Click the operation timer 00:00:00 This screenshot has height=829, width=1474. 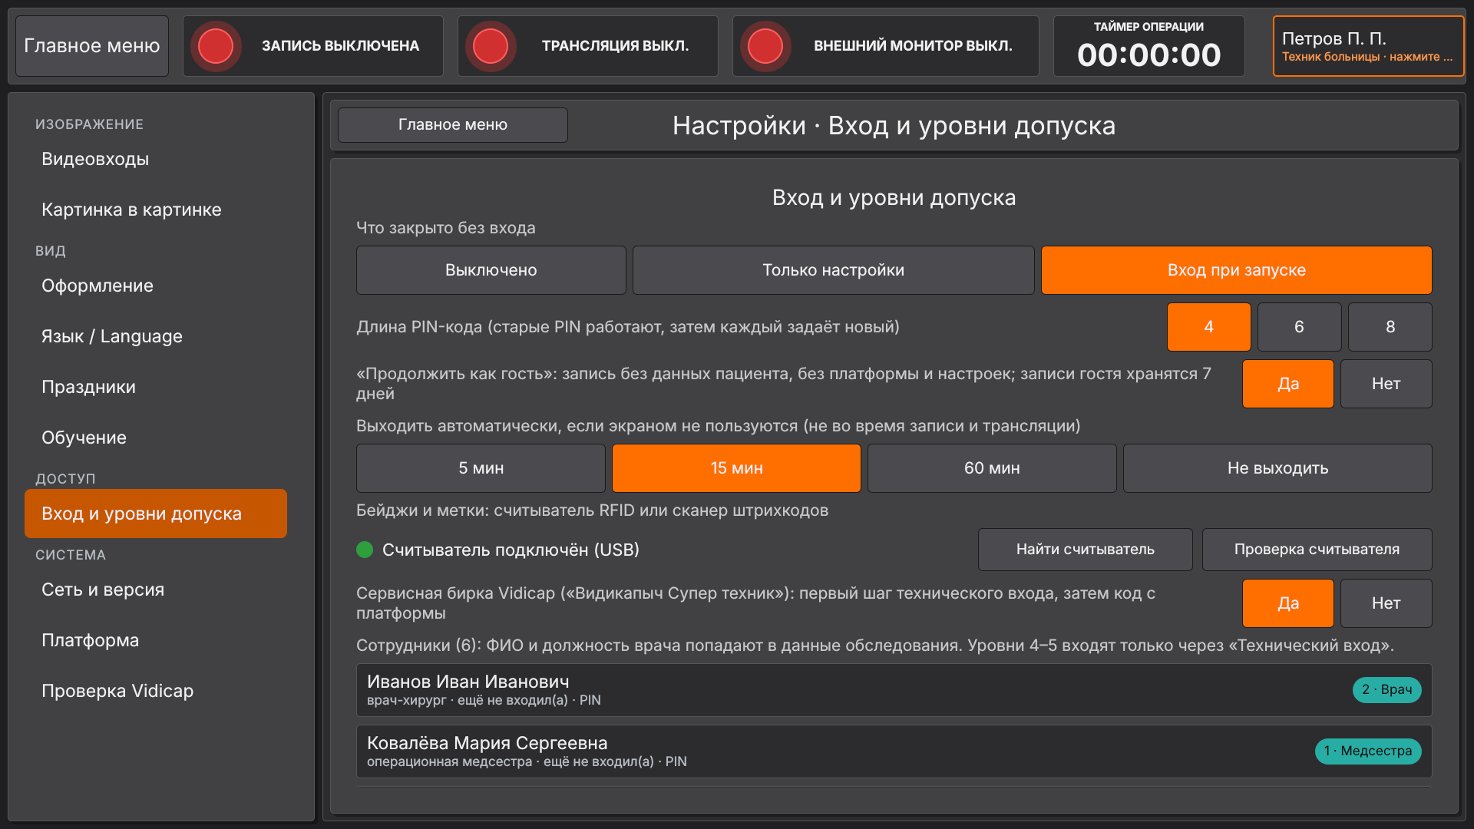pyautogui.click(x=1149, y=46)
